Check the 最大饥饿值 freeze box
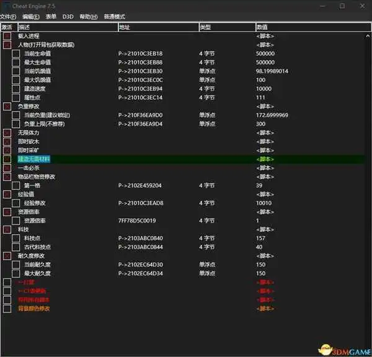372x357 pixels. pos(16,80)
